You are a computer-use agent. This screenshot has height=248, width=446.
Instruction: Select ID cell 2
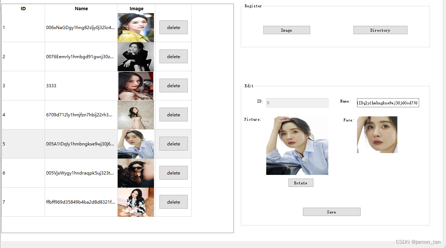(x=23, y=56)
